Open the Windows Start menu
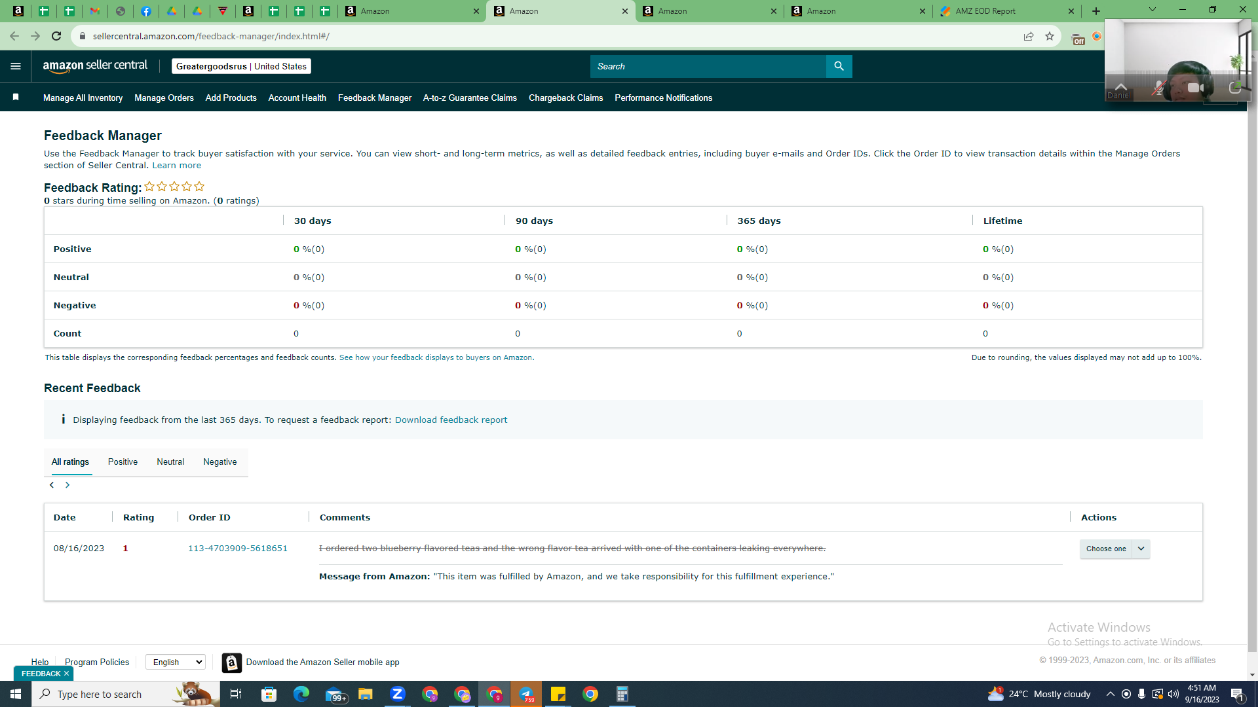This screenshot has width=1258, height=707. pos(16,694)
